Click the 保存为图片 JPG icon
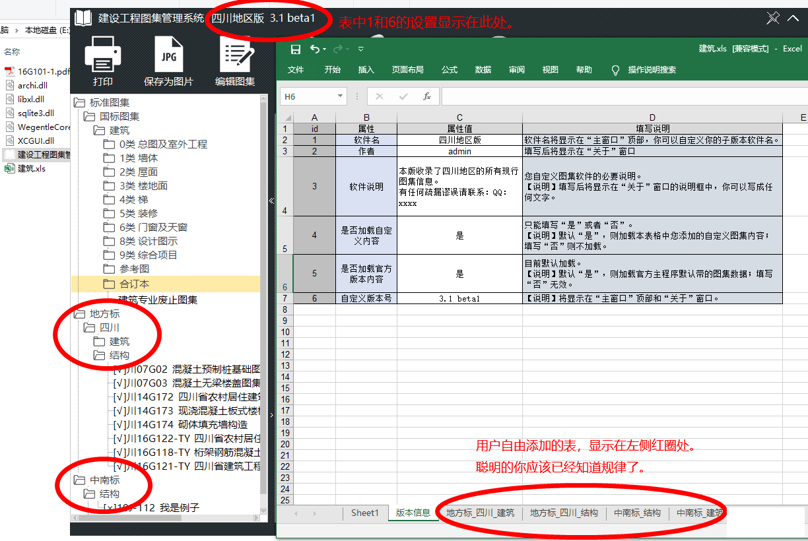Image resolution: width=808 pixels, height=541 pixels. (168, 54)
